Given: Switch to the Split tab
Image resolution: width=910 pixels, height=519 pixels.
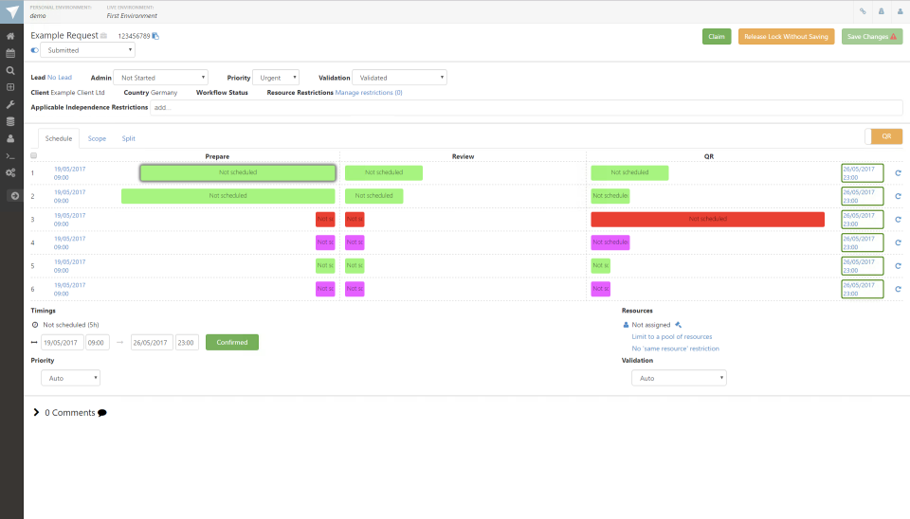Looking at the screenshot, I should click(x=128, y=138).
